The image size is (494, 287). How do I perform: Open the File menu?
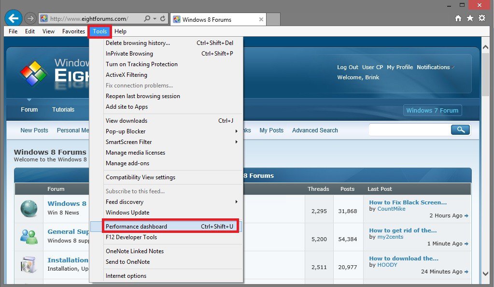pyautogui.click(x=13, y=31)
